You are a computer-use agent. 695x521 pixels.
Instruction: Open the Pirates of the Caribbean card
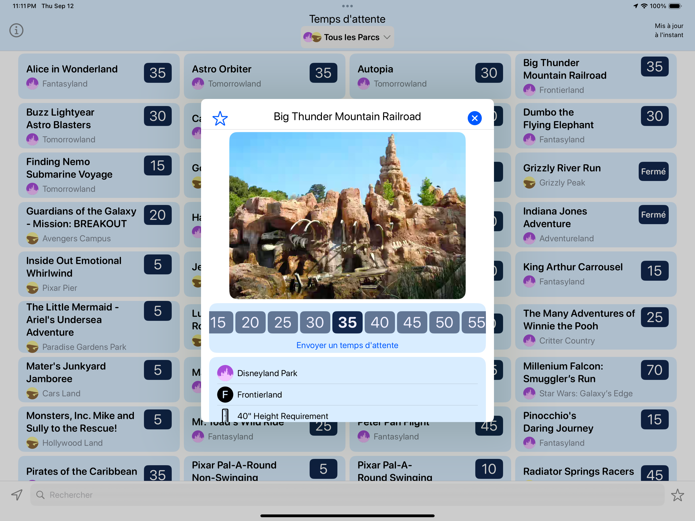click(99, 468)
